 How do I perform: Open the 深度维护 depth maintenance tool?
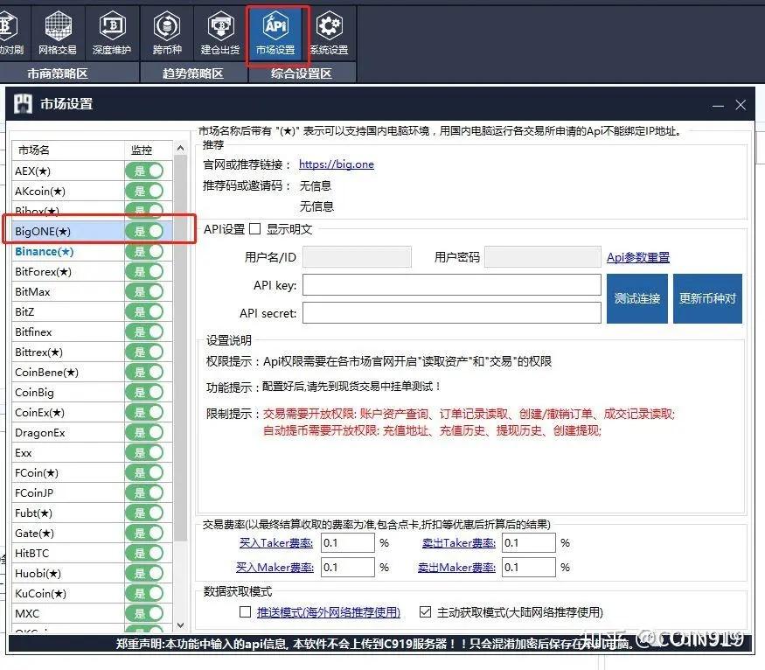pyautogui.click(x=112, y=33)
